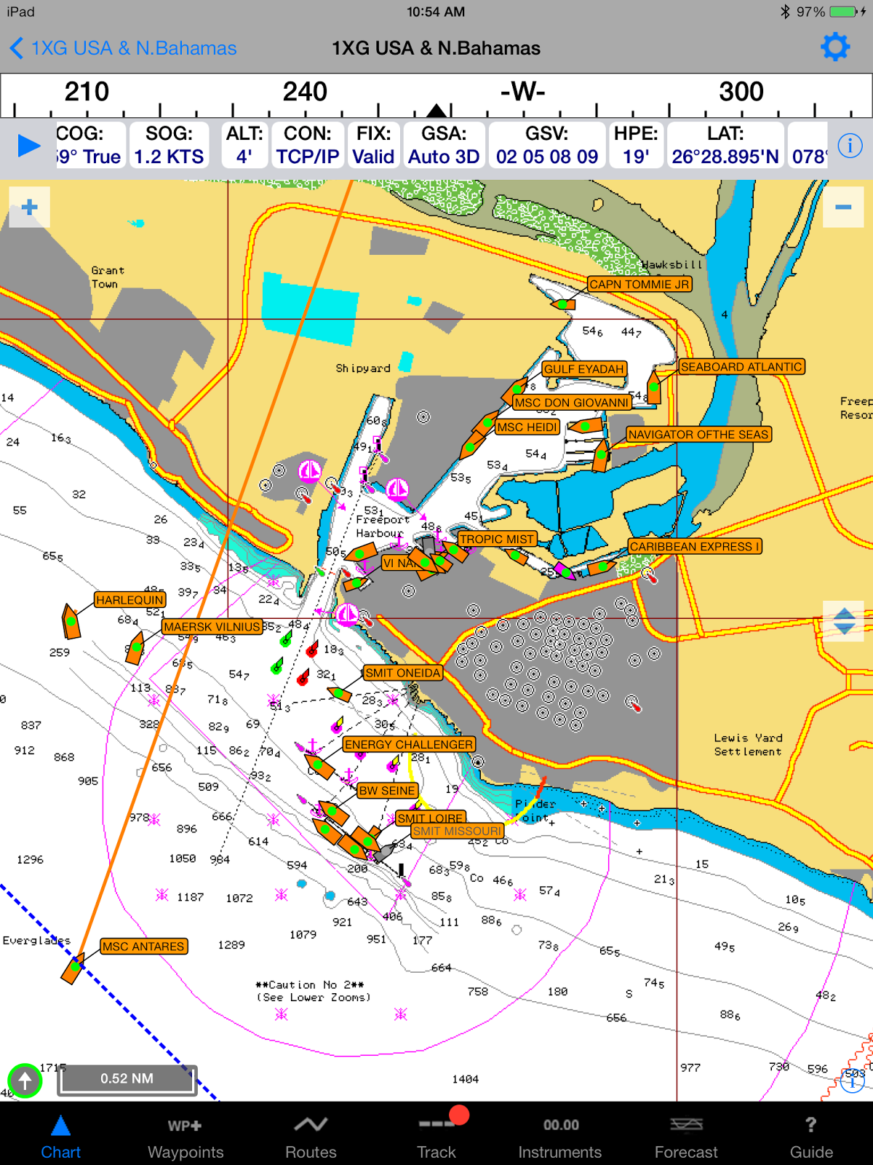Select the BW SEINE vessel label

coord(387,791)
